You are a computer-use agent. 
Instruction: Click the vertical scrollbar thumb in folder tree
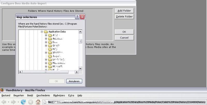tap(80, 41)
